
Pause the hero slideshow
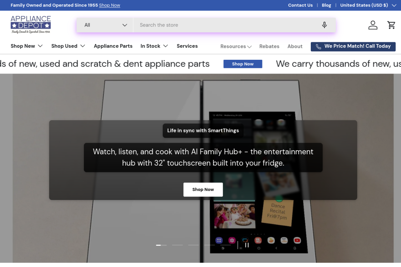(247, 245)
